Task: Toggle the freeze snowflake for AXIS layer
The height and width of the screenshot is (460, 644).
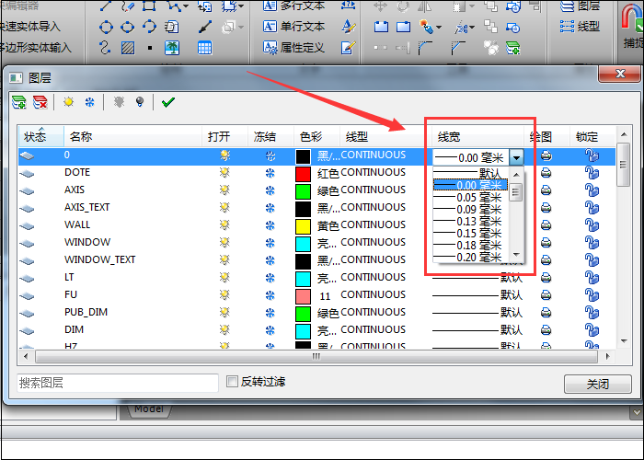Action: pyautogui.click(x=270, y=190)
